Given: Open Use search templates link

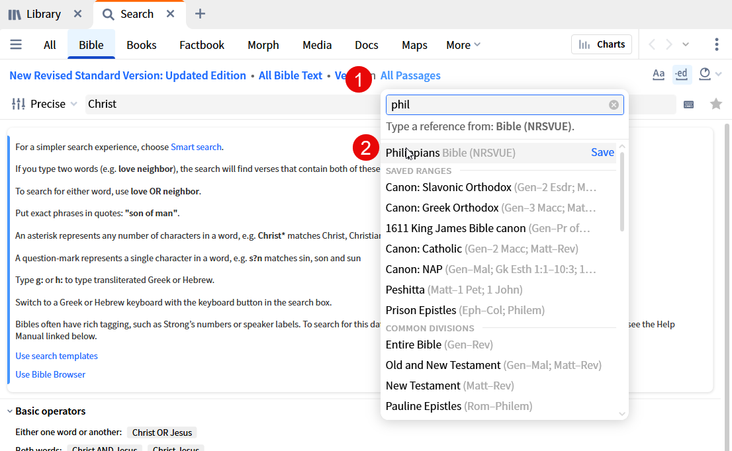Looking at the screenshot, I should 56,356.
